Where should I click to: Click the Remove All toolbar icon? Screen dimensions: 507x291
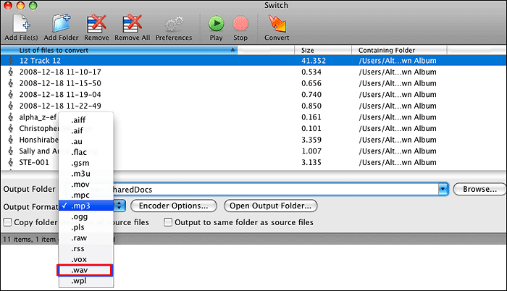pos(131,23)
